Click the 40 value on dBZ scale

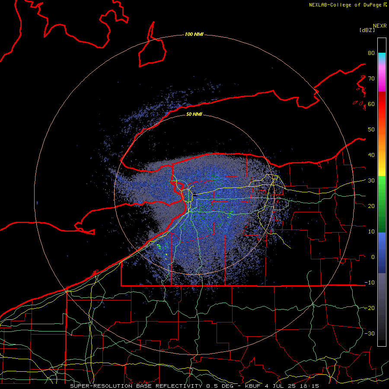point(371,155)
